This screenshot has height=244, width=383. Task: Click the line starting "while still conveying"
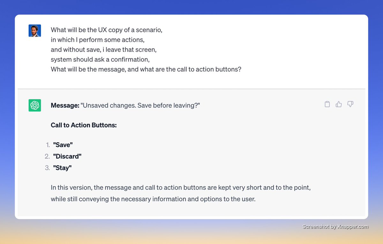point(153,199)
